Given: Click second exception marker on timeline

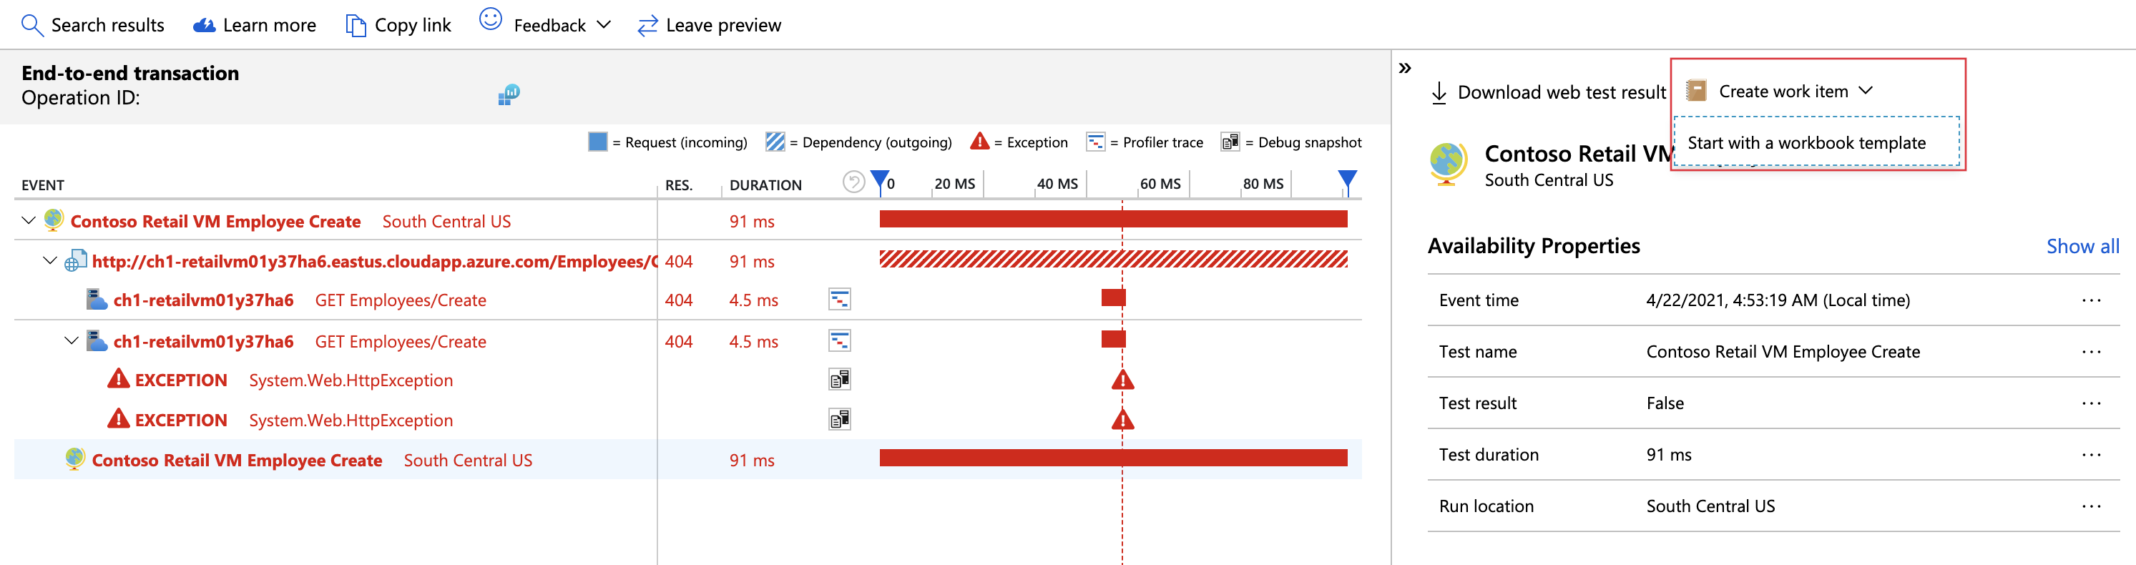Looking at the screenshot, I should tap(1123, 420).
